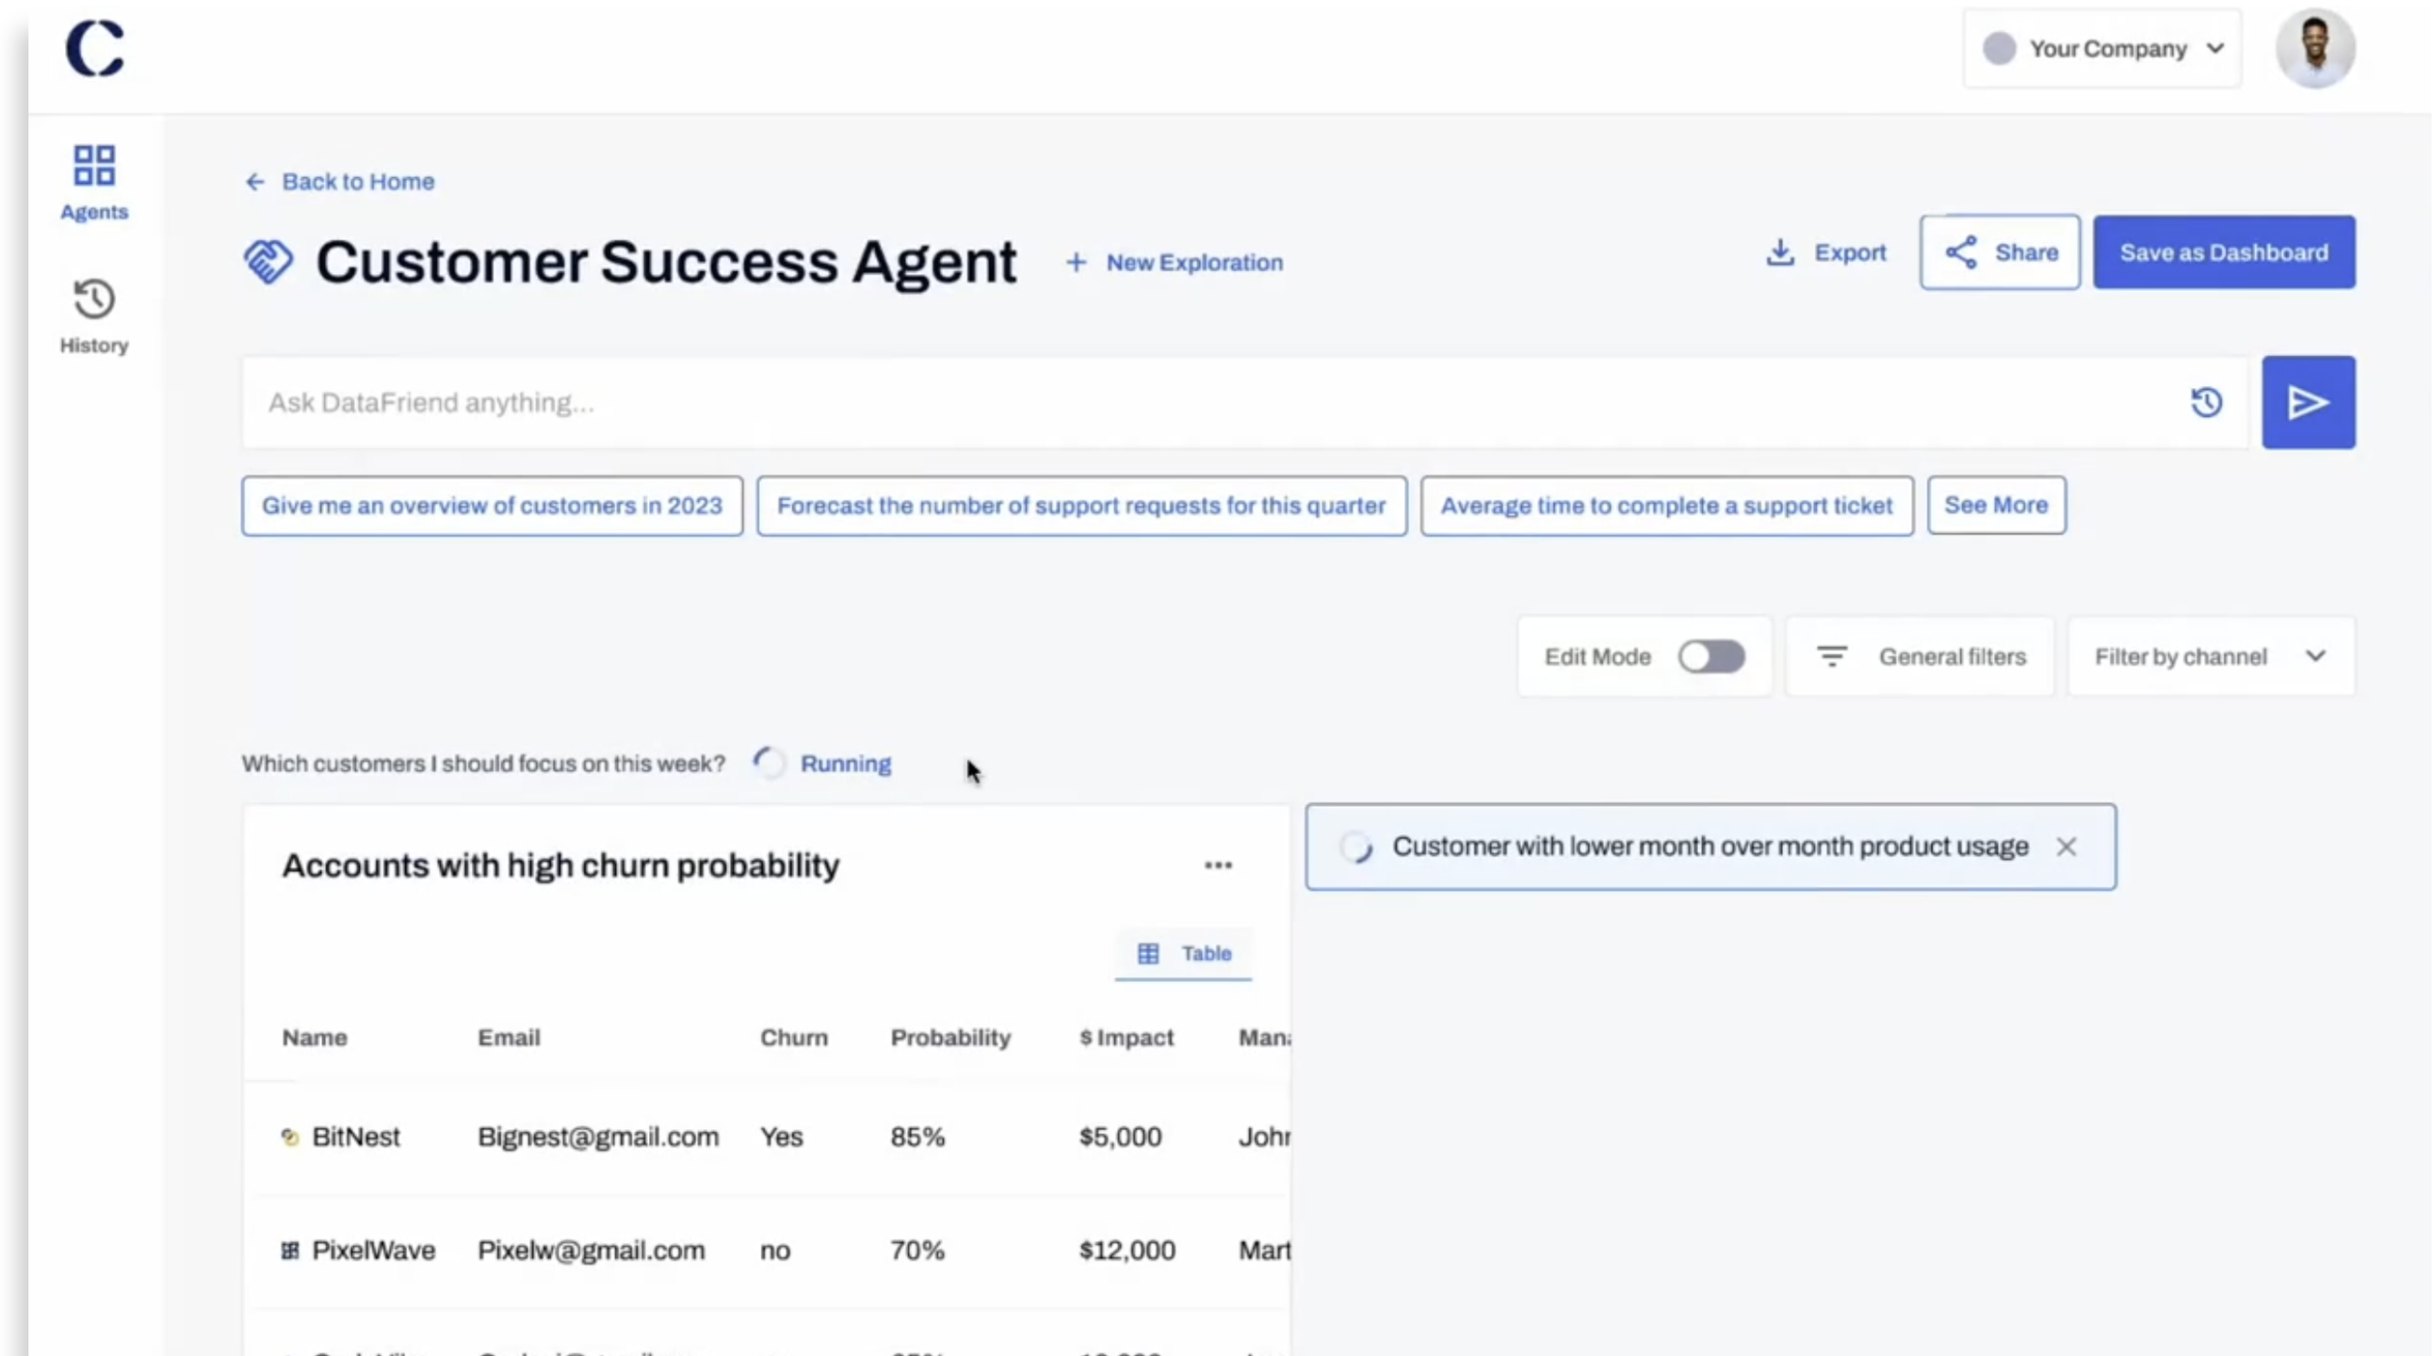Open query history clock in search box
This screenshot has width=2432, height=1356.
click(2205, 403)
